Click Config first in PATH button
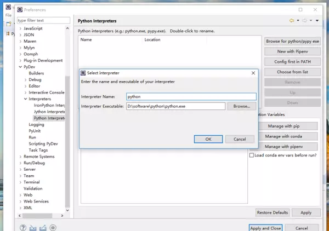Viewport: 329px width, 231px height. 292,62
